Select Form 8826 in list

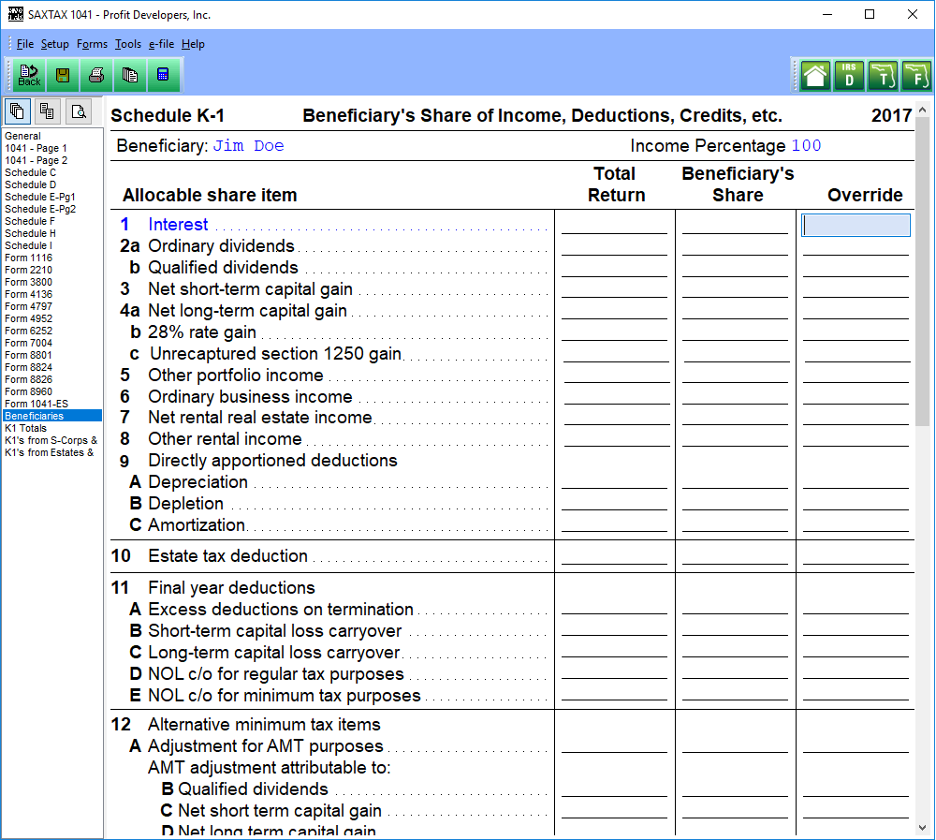(52, 379)
